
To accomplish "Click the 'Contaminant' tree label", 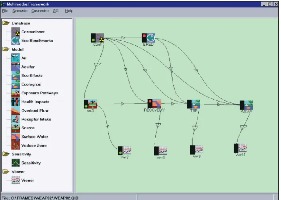I will pos(33,32).
